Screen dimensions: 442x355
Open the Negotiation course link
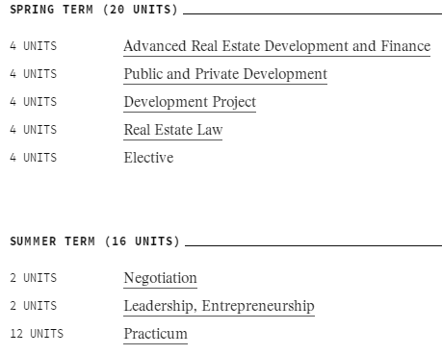click(x=160, y=278)
